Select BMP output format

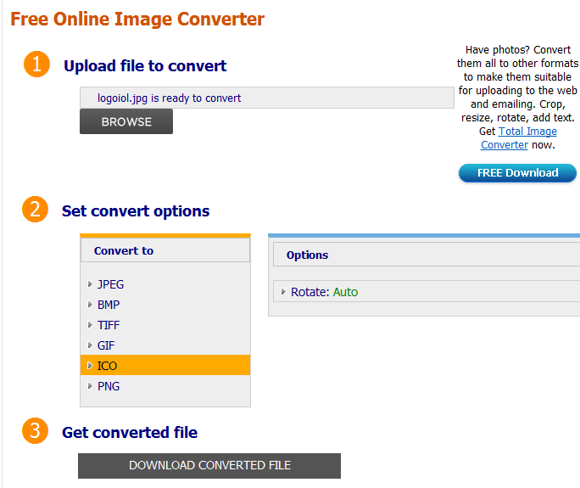[x=109, y=305]
